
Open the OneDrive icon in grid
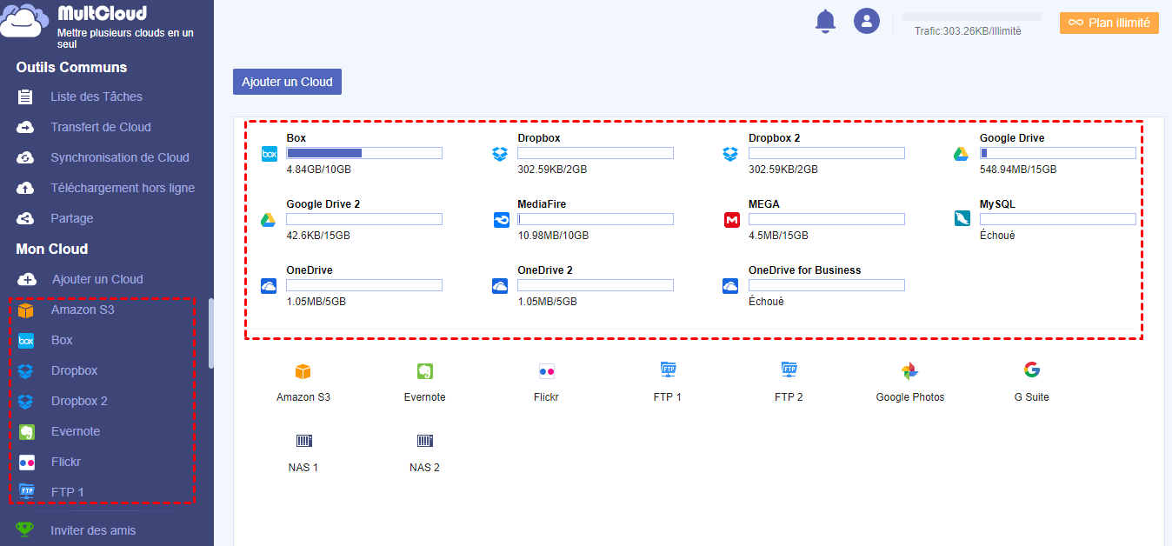(x=269, y=286)
